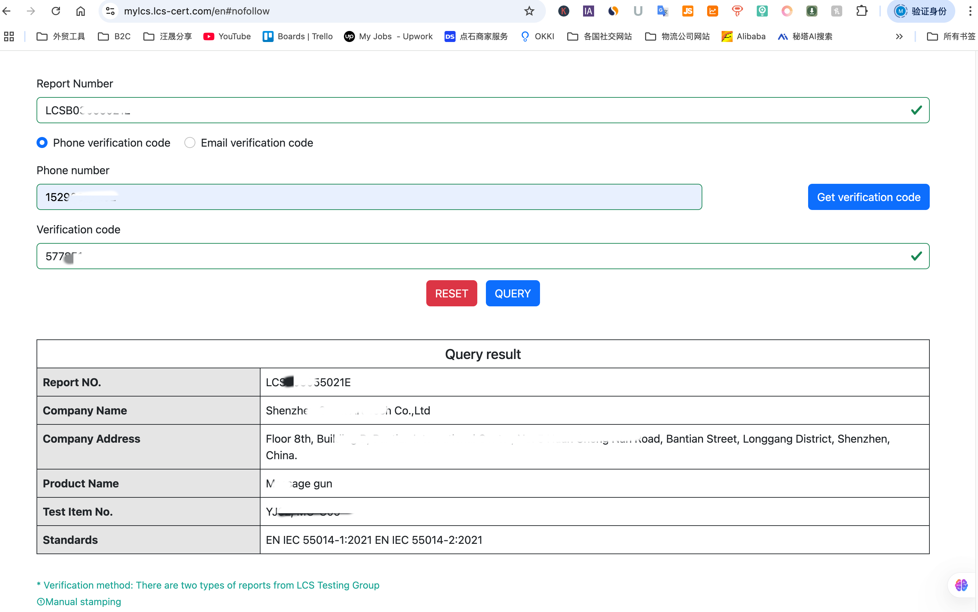The height and width of the screenshot is (612, 978).
Task: Click into the Report Number field
Action: [x=482, y=110]
